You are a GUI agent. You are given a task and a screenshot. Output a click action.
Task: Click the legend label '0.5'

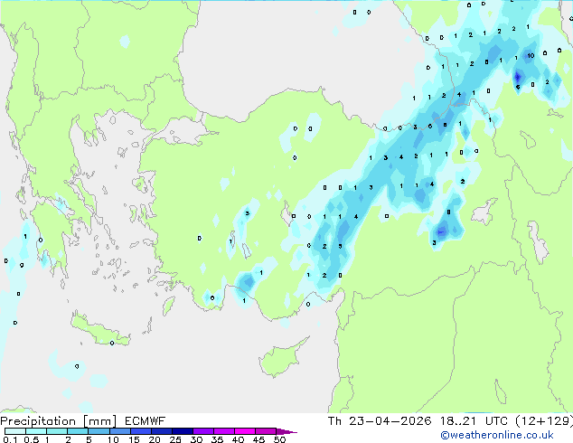(x=32, y=439)
